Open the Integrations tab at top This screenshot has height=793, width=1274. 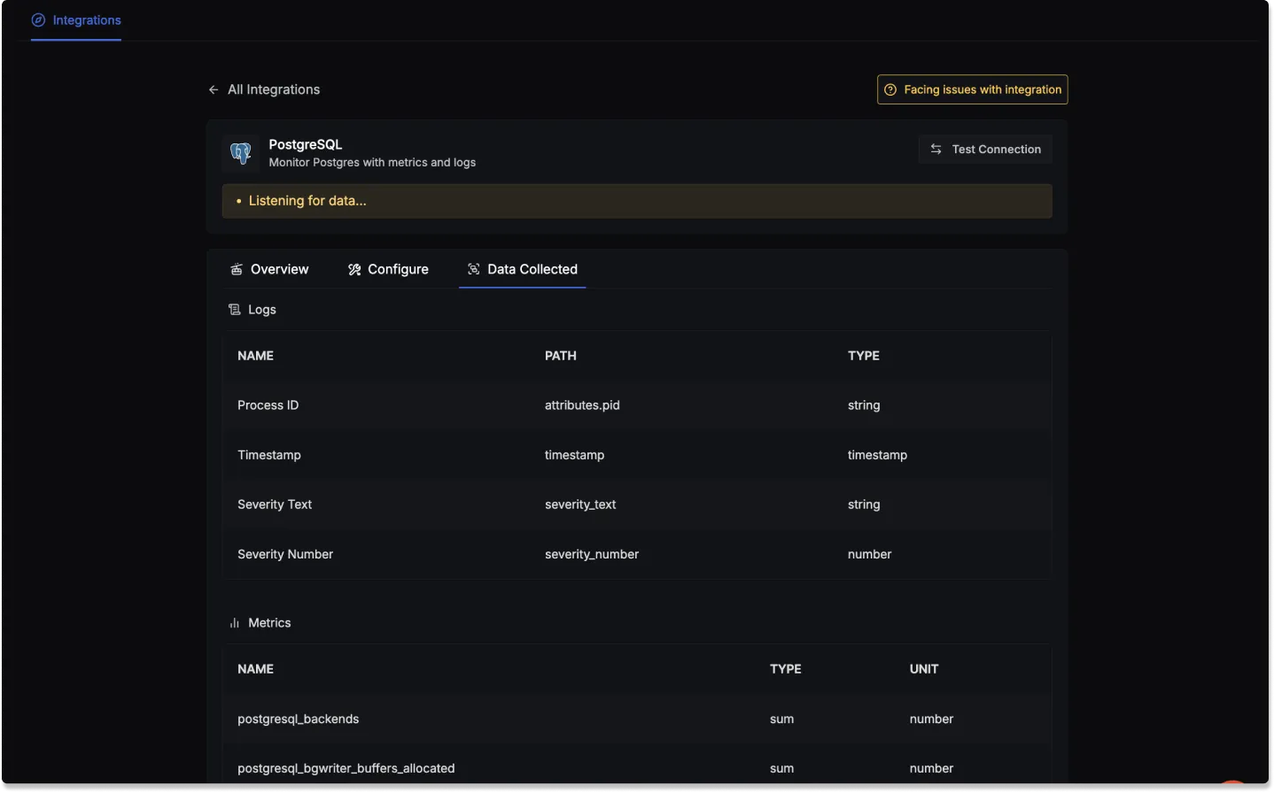point(76,20)
